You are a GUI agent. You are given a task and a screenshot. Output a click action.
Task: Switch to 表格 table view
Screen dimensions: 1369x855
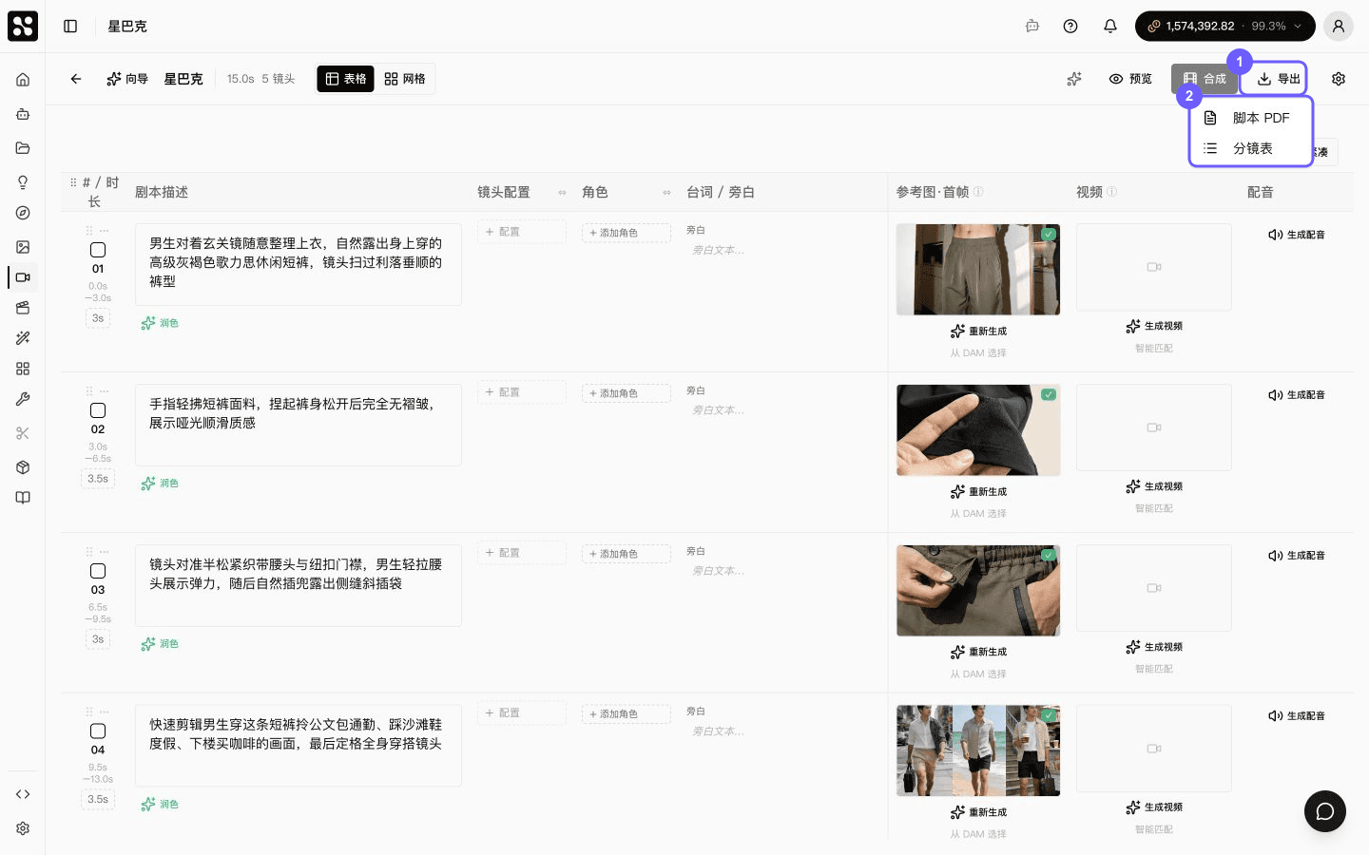click(x=345, y=79)
